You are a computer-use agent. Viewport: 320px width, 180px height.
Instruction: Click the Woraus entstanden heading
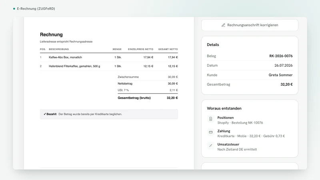(224, 108)
